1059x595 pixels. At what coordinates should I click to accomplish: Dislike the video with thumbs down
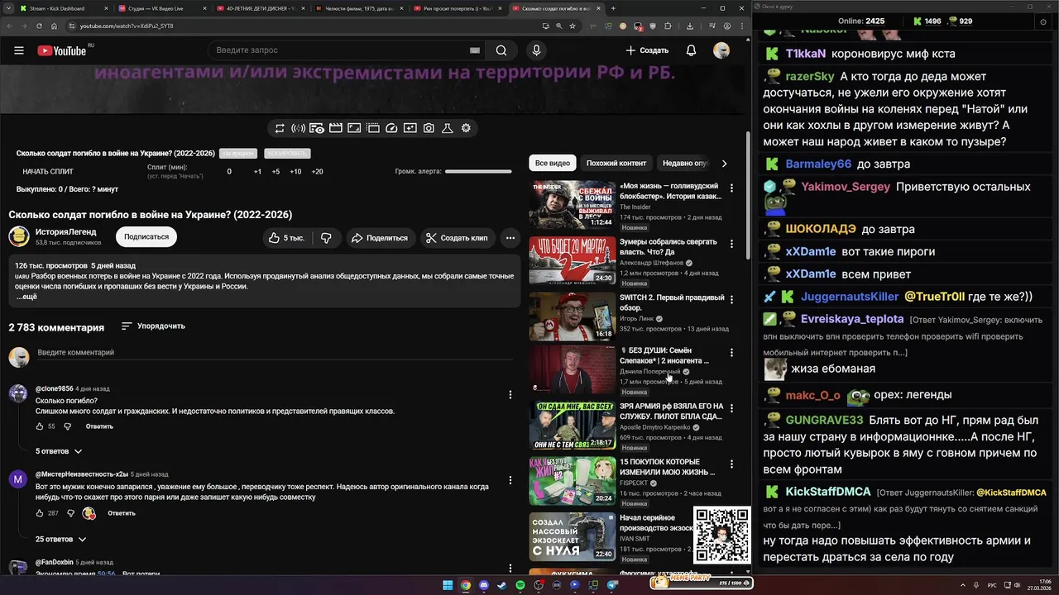(x=326, y=238)
